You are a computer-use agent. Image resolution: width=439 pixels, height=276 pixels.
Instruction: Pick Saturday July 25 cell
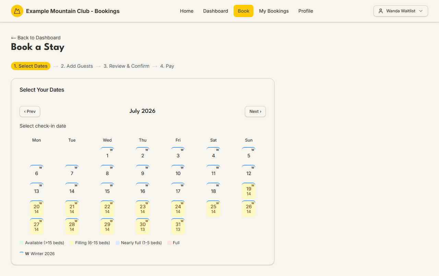pos(213,208)
